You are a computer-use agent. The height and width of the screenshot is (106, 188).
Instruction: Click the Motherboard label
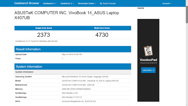click(21, 85)
